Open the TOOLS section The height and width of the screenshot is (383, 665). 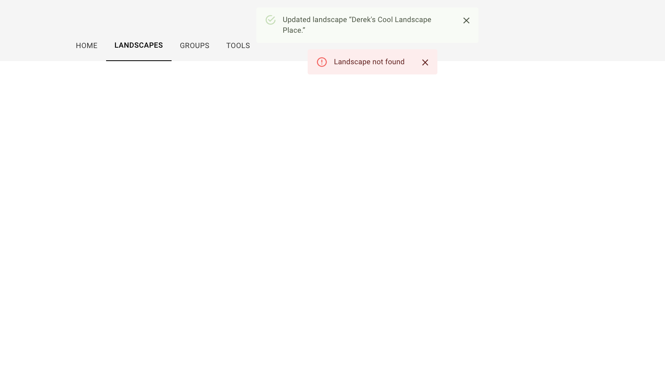[x=238, y=45]
